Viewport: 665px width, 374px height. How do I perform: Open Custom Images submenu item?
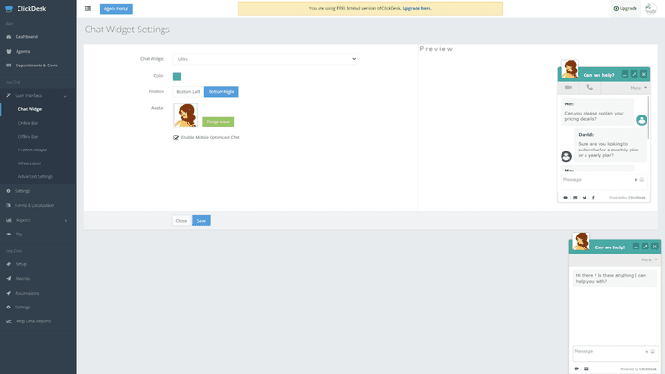[32, 150]
